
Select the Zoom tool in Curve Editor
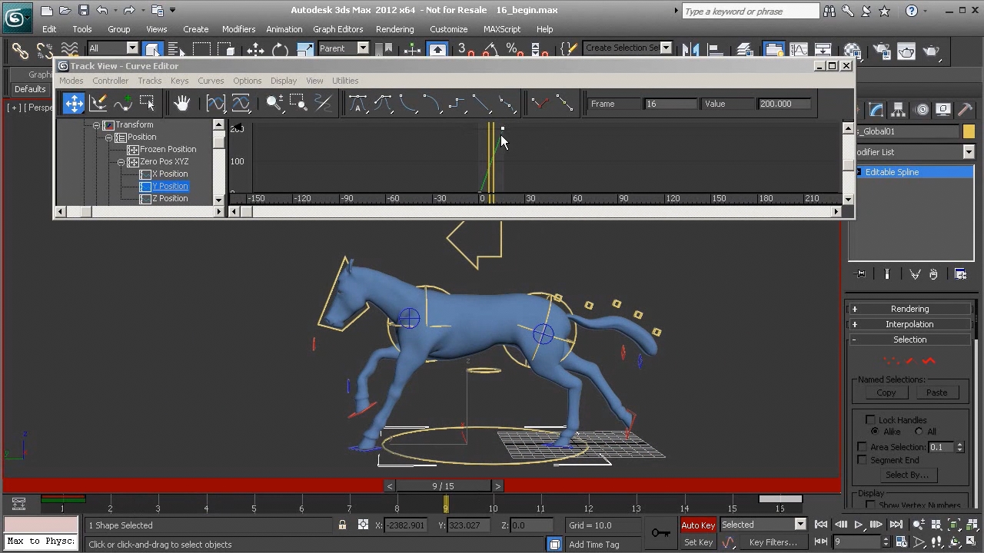click(274, 103)
